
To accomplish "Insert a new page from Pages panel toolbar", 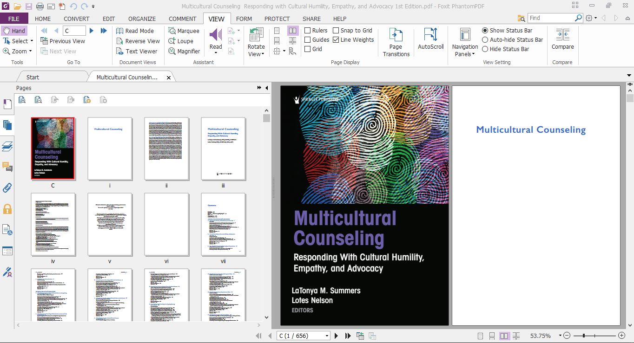I will tap(87, 99).
